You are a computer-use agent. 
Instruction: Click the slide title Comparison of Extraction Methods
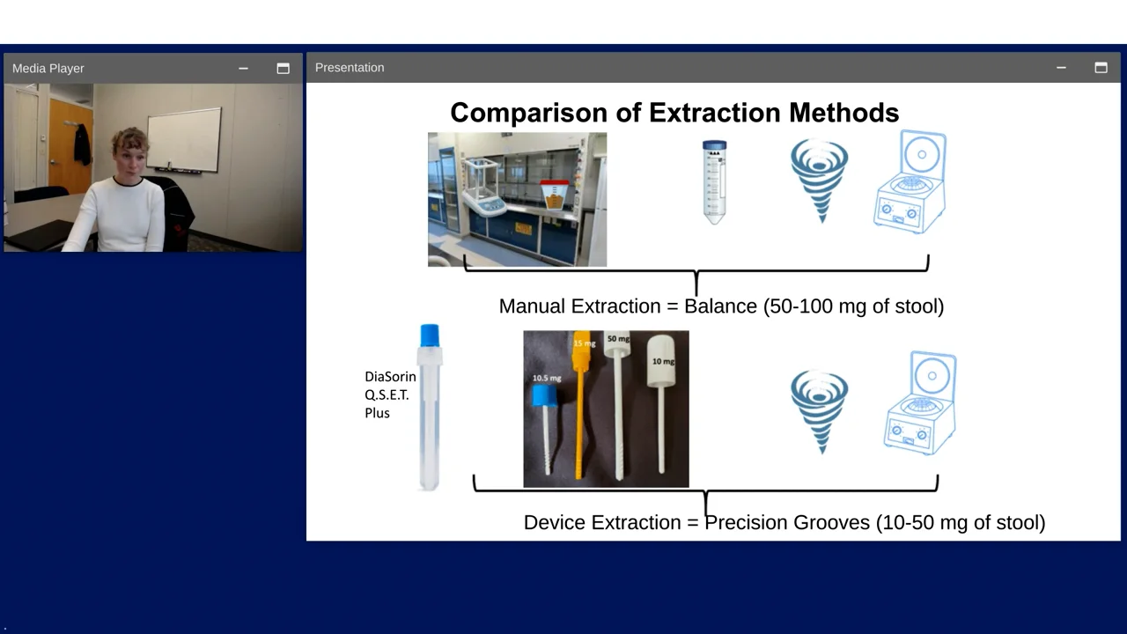pos(674,113)
